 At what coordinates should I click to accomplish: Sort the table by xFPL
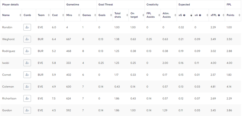tap(223, 15)
